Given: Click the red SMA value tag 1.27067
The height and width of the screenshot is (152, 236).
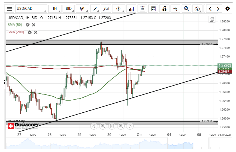Looking at the screenshot, I should (x=225, y=72).
